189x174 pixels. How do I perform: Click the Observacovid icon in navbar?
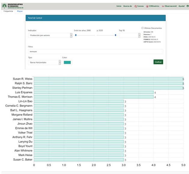coord(163,6)
